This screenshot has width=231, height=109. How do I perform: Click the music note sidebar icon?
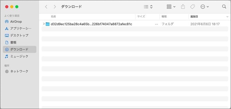coord(7,56)
